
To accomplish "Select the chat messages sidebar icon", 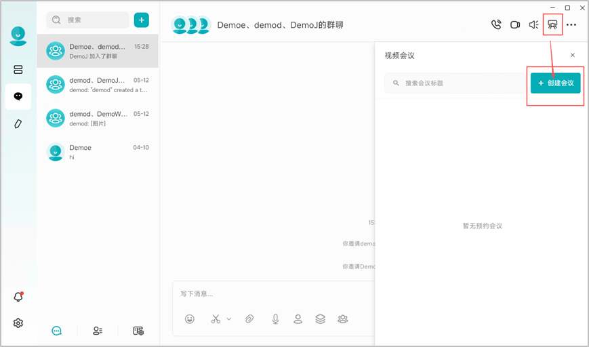I will [x=18, y=96].
